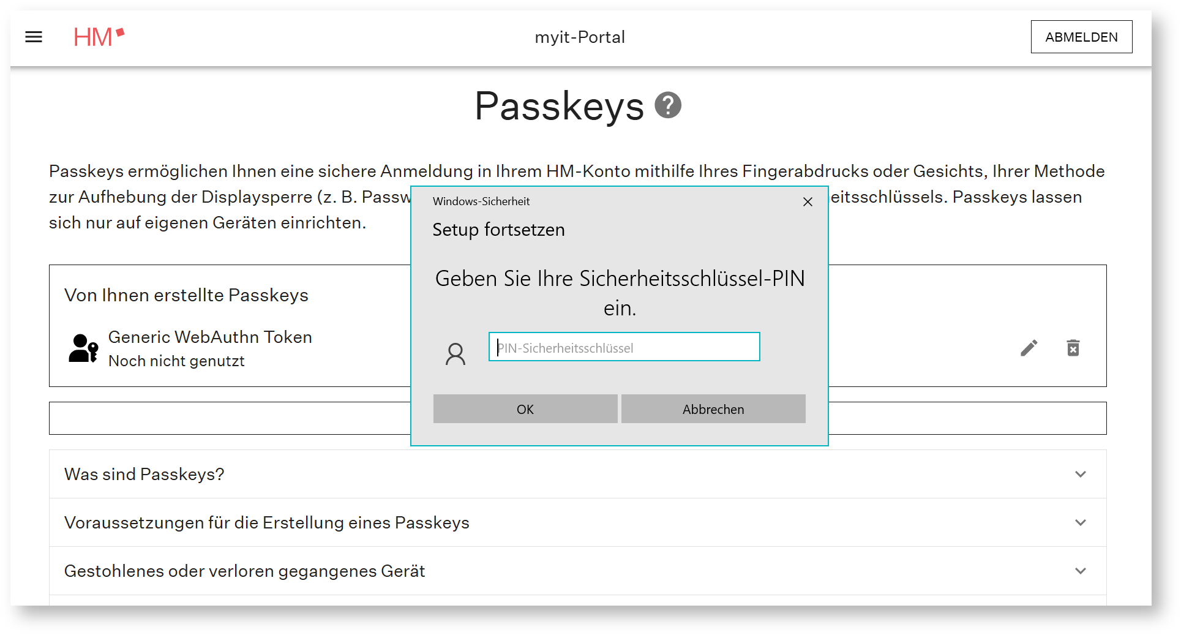
Task: Open the hamburger navigation menu
Action: pos(34,37)
